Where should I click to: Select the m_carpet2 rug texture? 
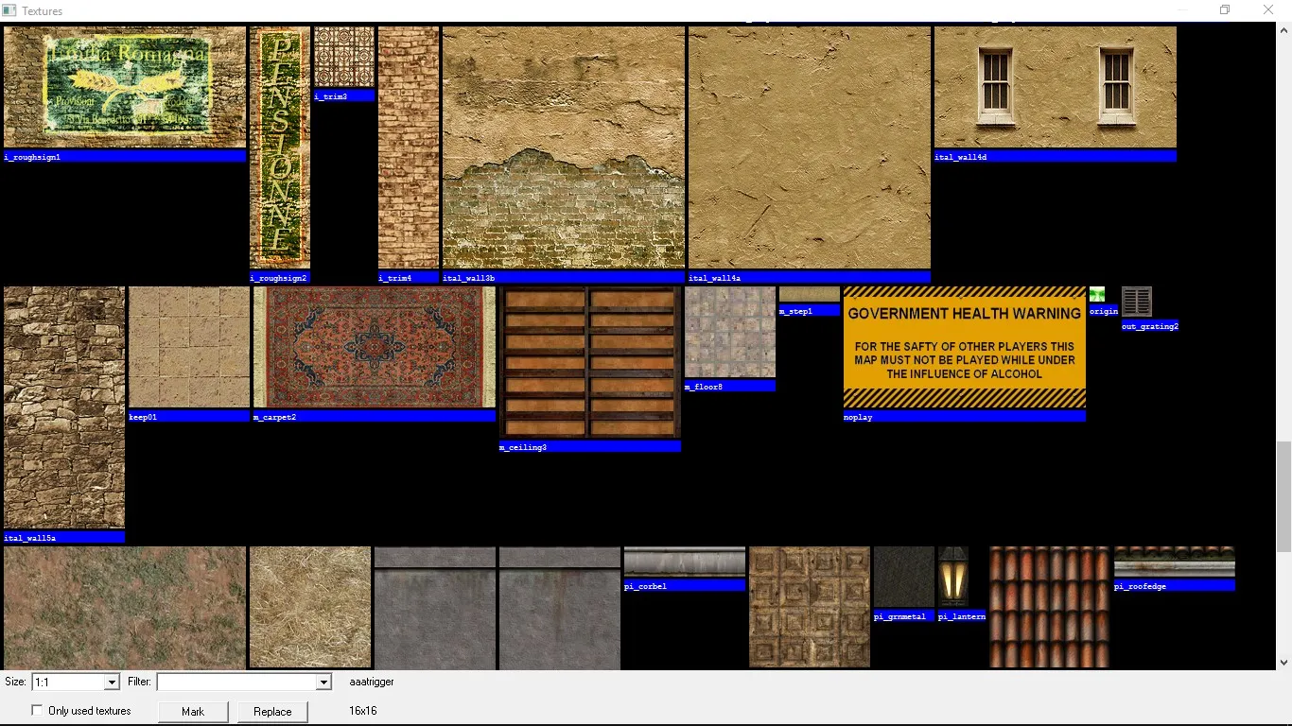click(374, 347)
